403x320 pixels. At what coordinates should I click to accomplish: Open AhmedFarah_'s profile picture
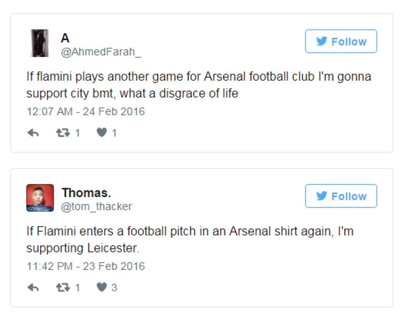tap(40, 43)
